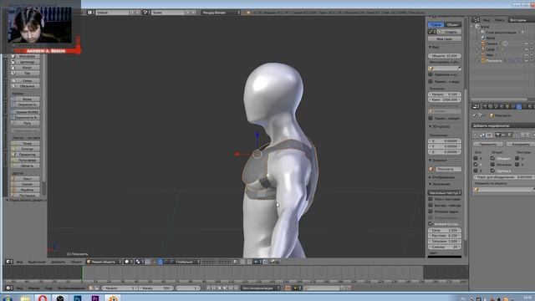Screen dimensions: 535x301
Task: Add an Icosphere mesh from the tool shelf
Action: coord(26,56)
